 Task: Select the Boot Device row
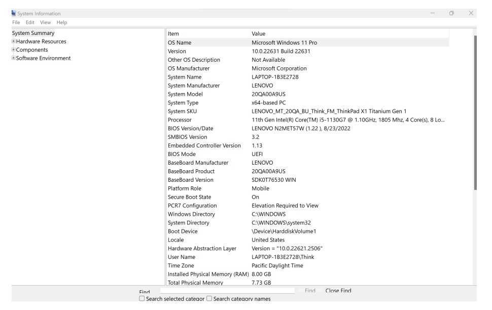point(307,231)
